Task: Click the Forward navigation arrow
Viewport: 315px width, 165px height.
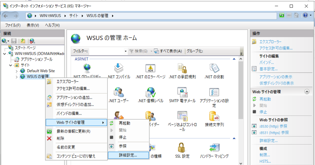Action: (16, 16)
